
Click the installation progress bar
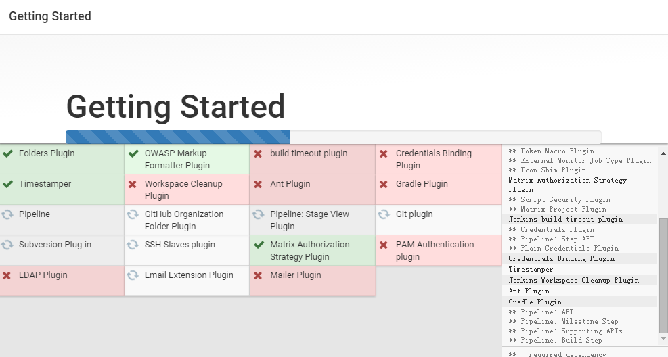pos(333,137)
